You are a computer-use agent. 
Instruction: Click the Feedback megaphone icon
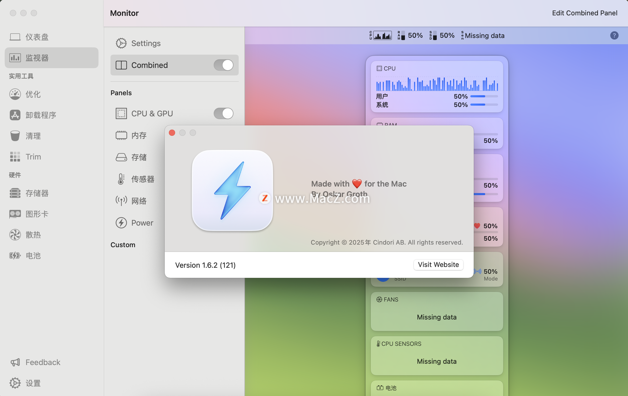15,362
